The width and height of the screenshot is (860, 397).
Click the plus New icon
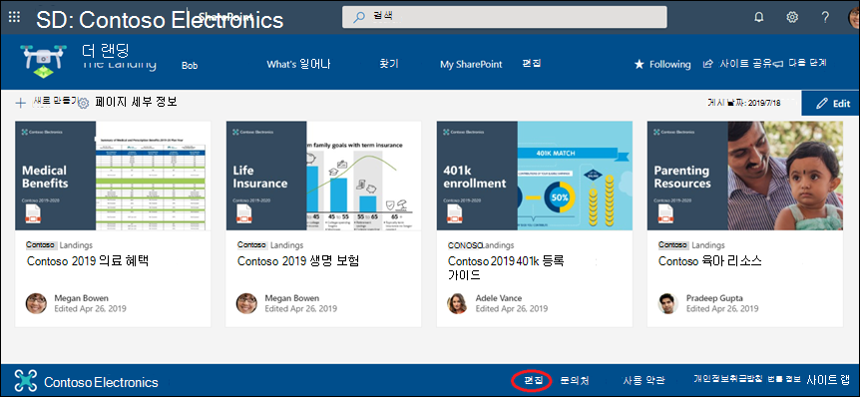click(x=21, y=103)
